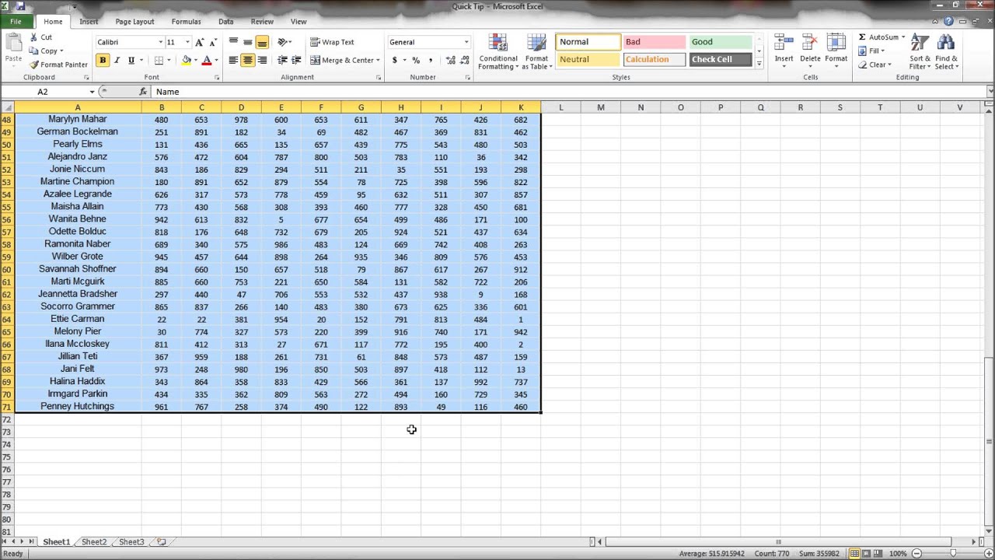The width and height of the screenshot is (995, 560).
Task: Toggle Bold formatting
Action: pyautogui.click(x=103, y=60)
